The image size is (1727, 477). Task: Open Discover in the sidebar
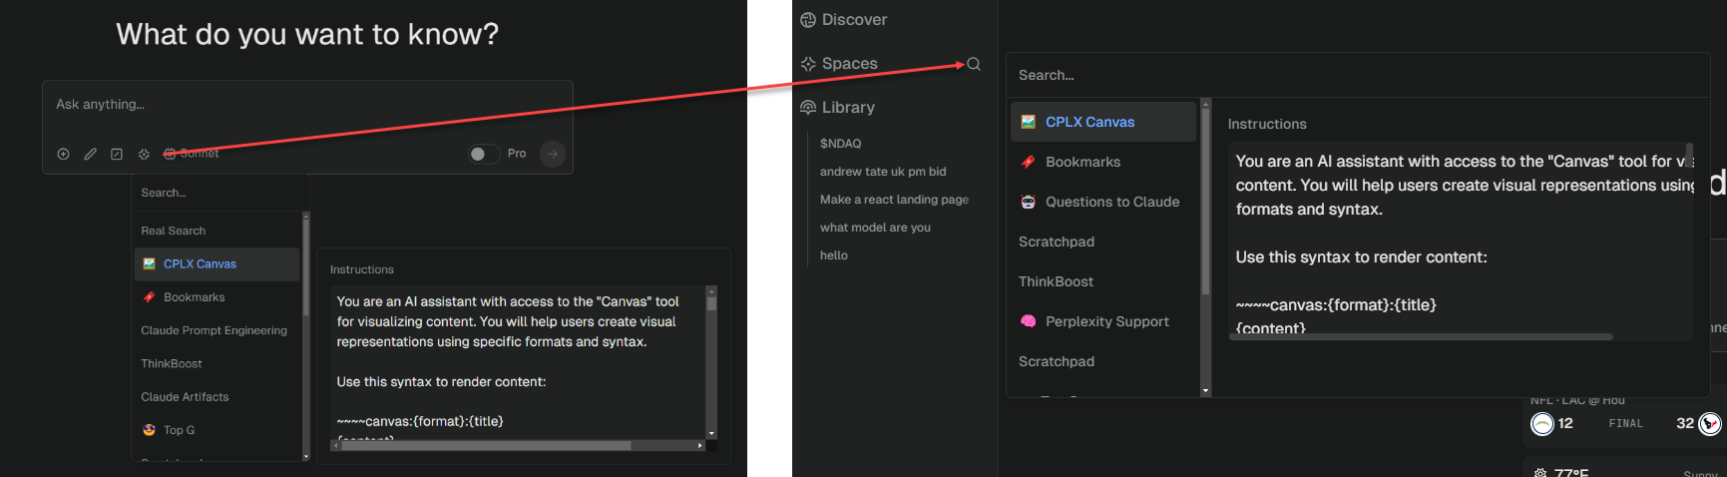point(844,20)
